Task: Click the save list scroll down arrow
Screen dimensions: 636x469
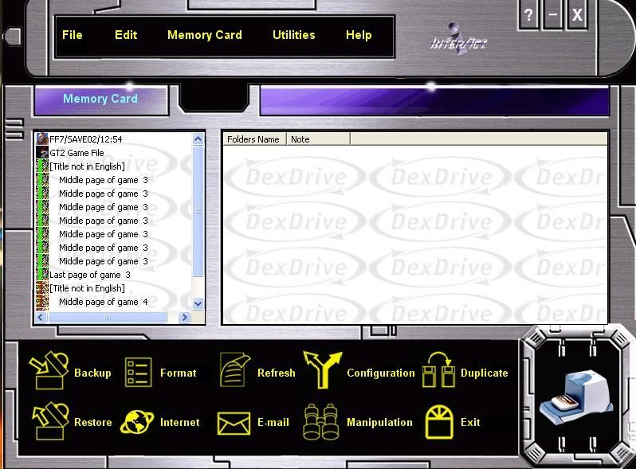Action: (198, 303)
